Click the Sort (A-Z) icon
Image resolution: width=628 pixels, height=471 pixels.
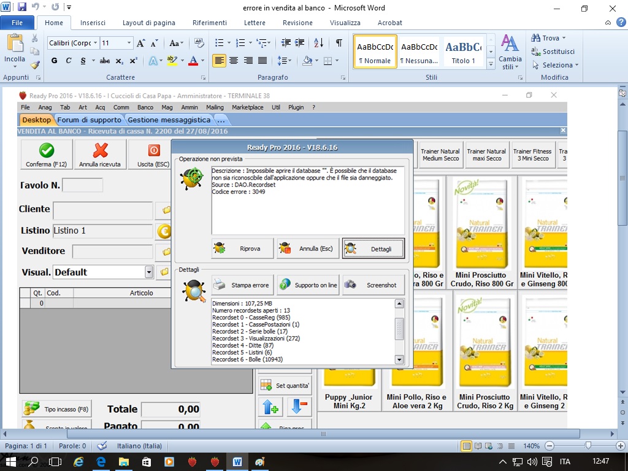point(318,43)
